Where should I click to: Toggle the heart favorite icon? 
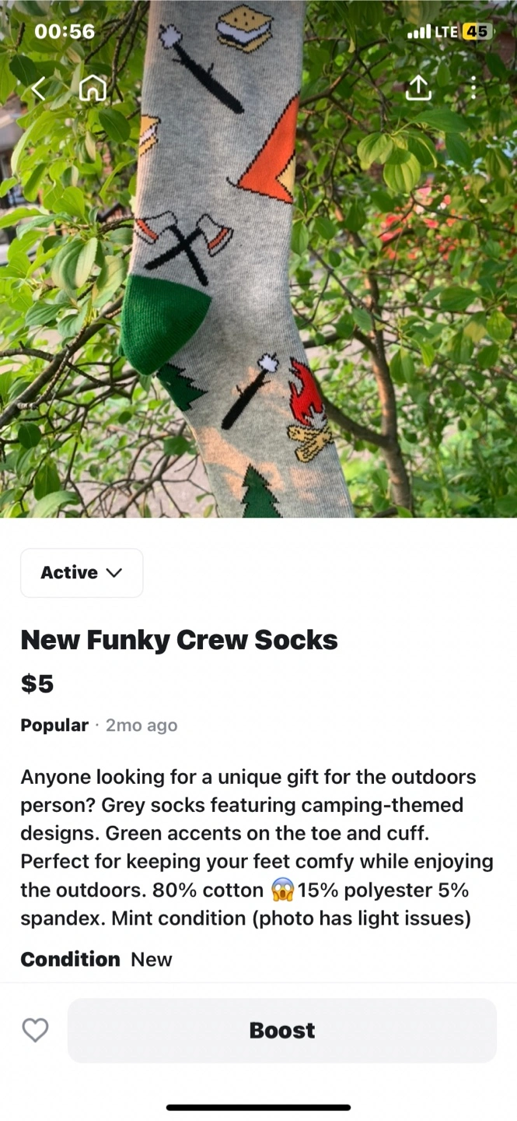35,1030
